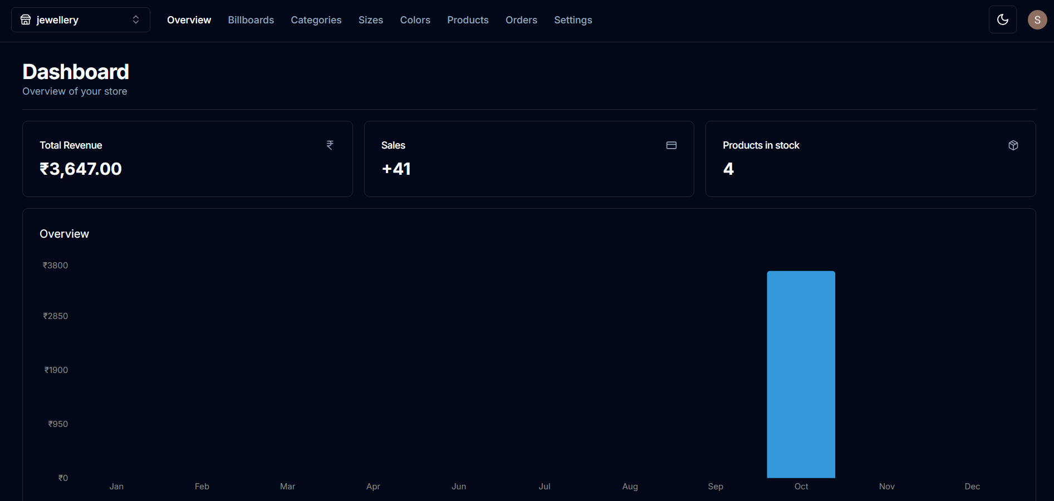Click the package icon in Products in stock
Screen dimensions: 1054x501
point(1013,145)
